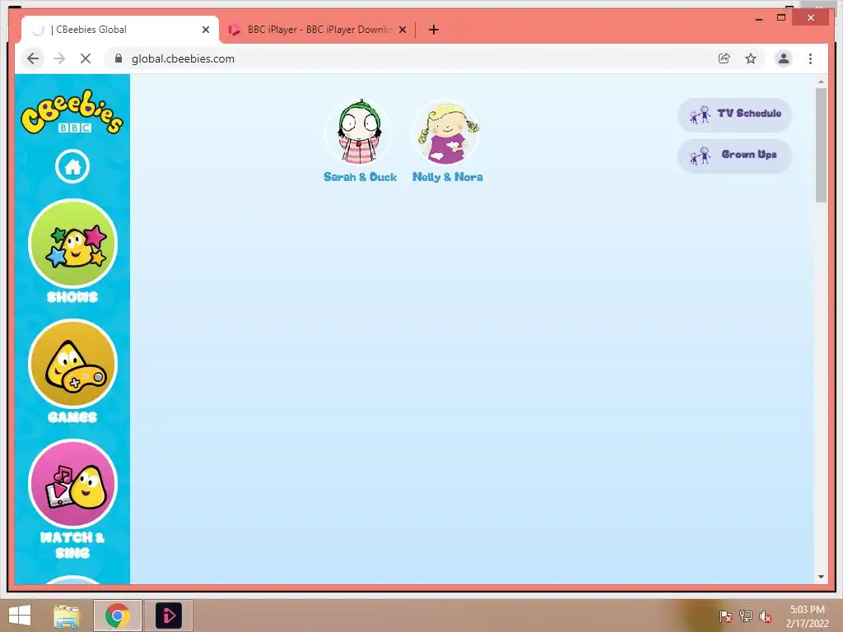The image size is (843, 632).
Task: Click the network status tray icon
Action: (x=746, y=616)
